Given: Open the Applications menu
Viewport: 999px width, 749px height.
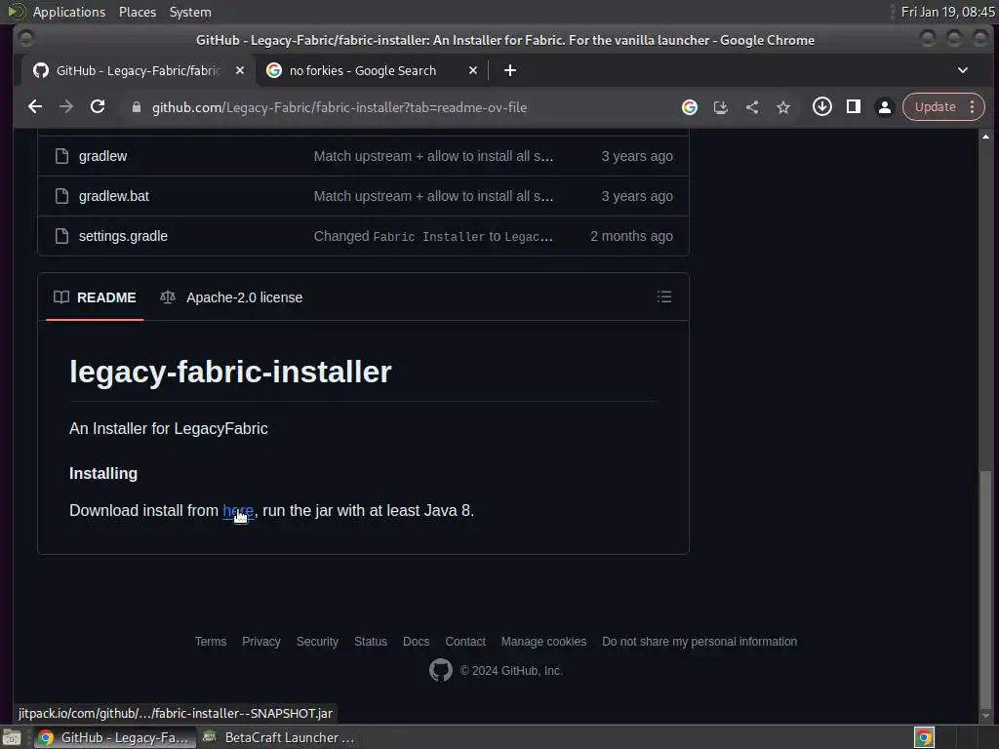Looking at the screenshot, I should click(x=69, y=12).
